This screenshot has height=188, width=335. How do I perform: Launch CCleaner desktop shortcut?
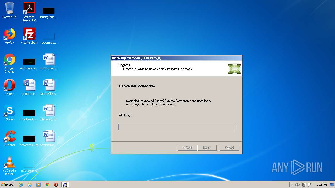click(x=9, y=138)
